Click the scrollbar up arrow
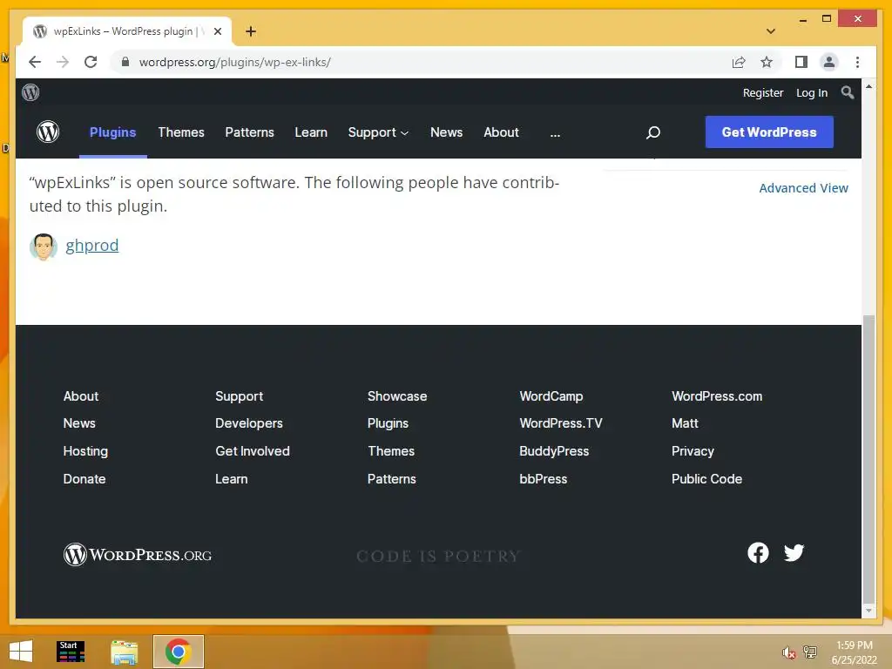This screenshot has width=892, height=669. [868, 86]
